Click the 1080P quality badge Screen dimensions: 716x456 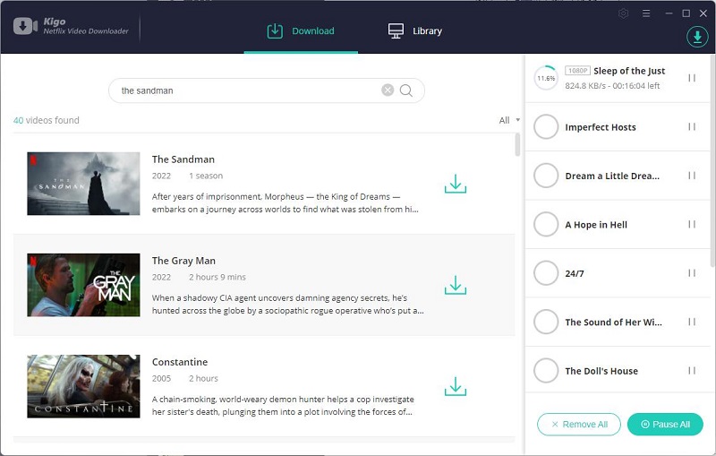coord(577,71)
